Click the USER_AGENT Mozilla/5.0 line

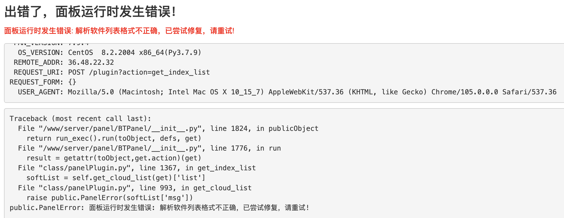[287, 92]
